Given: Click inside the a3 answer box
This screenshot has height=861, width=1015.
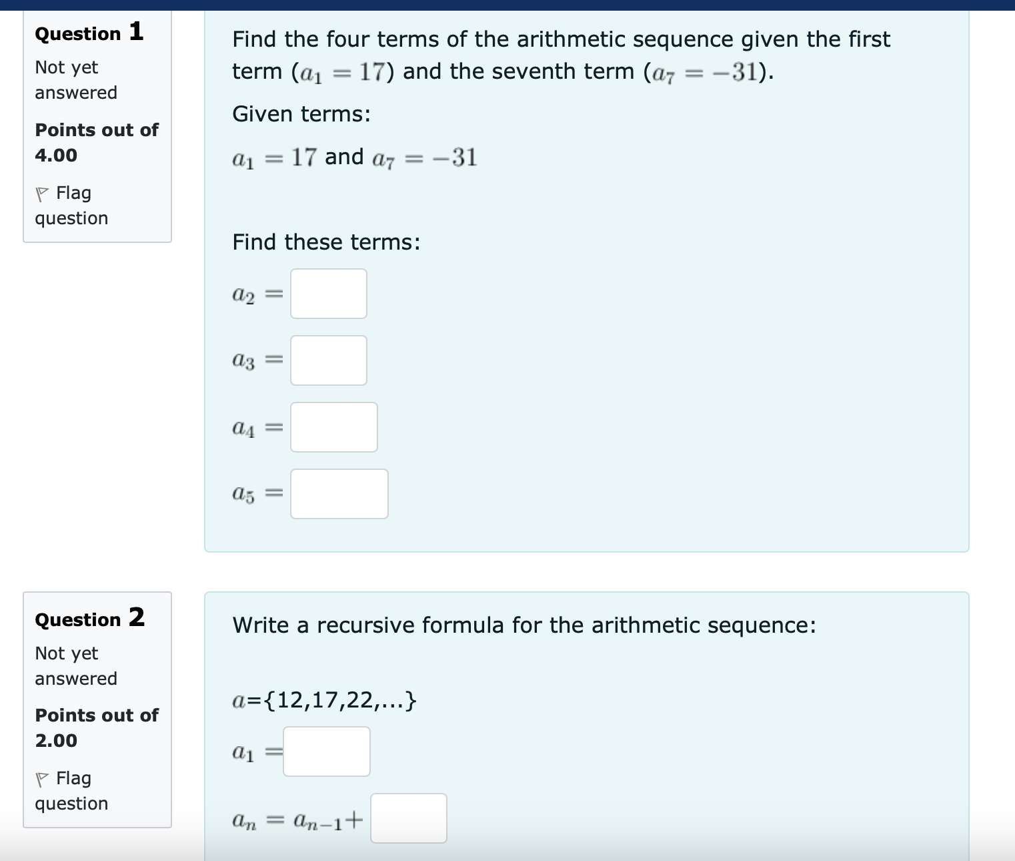Looking at the screenshot, I should pos(328,360).
